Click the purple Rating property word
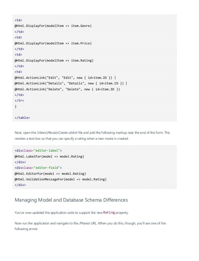The width and height of the screenshot is (199, 261). pos(109,213)
